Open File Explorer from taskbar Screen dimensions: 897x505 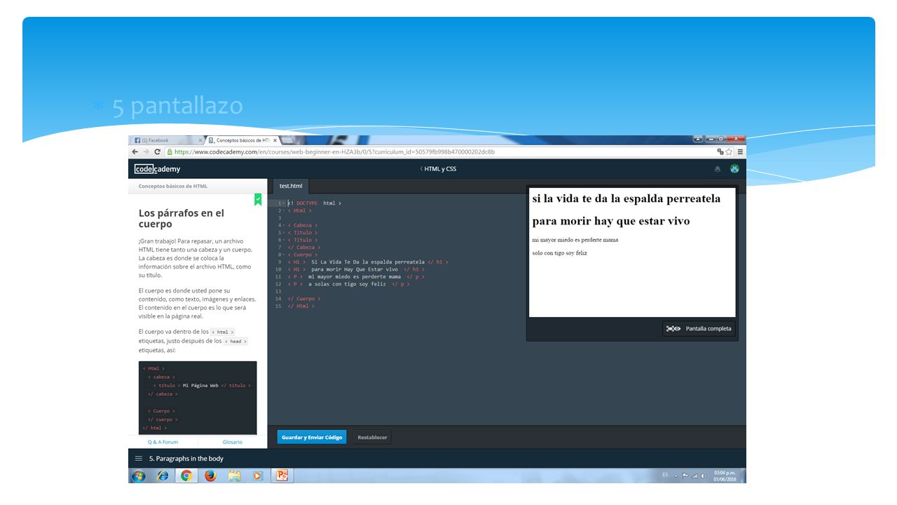point(234,476)
